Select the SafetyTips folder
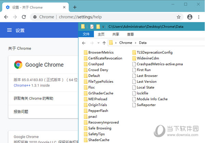205x143 pixels. [94, 134]
